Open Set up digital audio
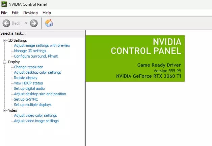Image resolution: width=212 pixels, height=146 pixels. 29,88
